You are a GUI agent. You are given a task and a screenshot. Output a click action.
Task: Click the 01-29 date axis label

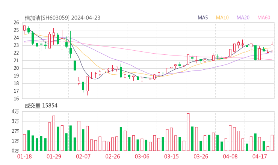click(x=54, y=156)
